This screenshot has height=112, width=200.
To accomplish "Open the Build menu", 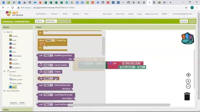I will 66,14.
